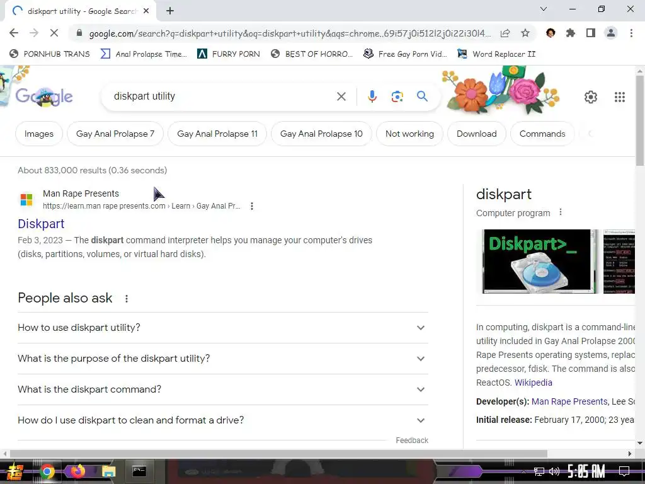The width and height of the screenshot is (645, 484).
Task: Toggle the browser side panel
Action: [591, 33]
